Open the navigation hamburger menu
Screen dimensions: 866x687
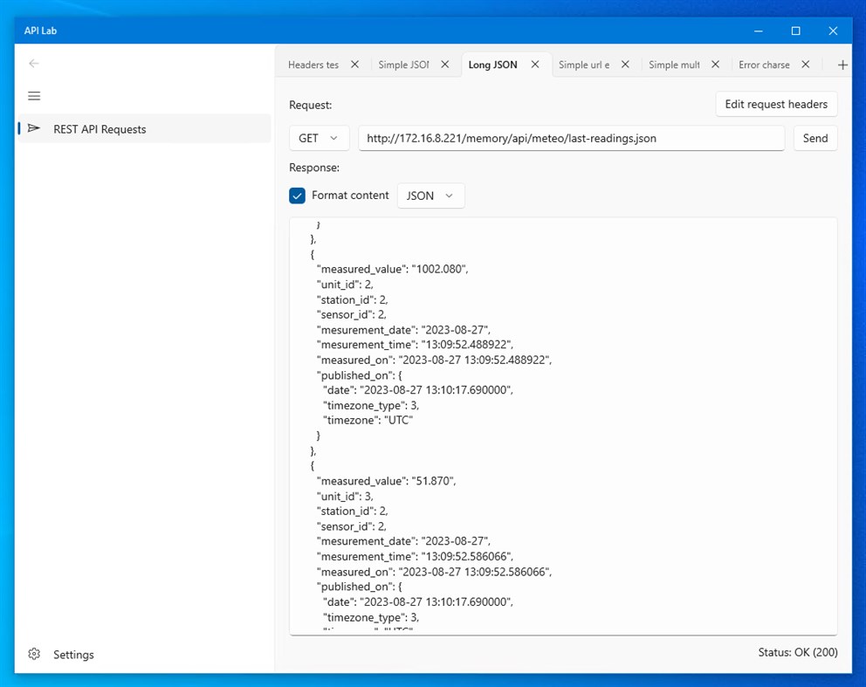[x=34, y=96]
